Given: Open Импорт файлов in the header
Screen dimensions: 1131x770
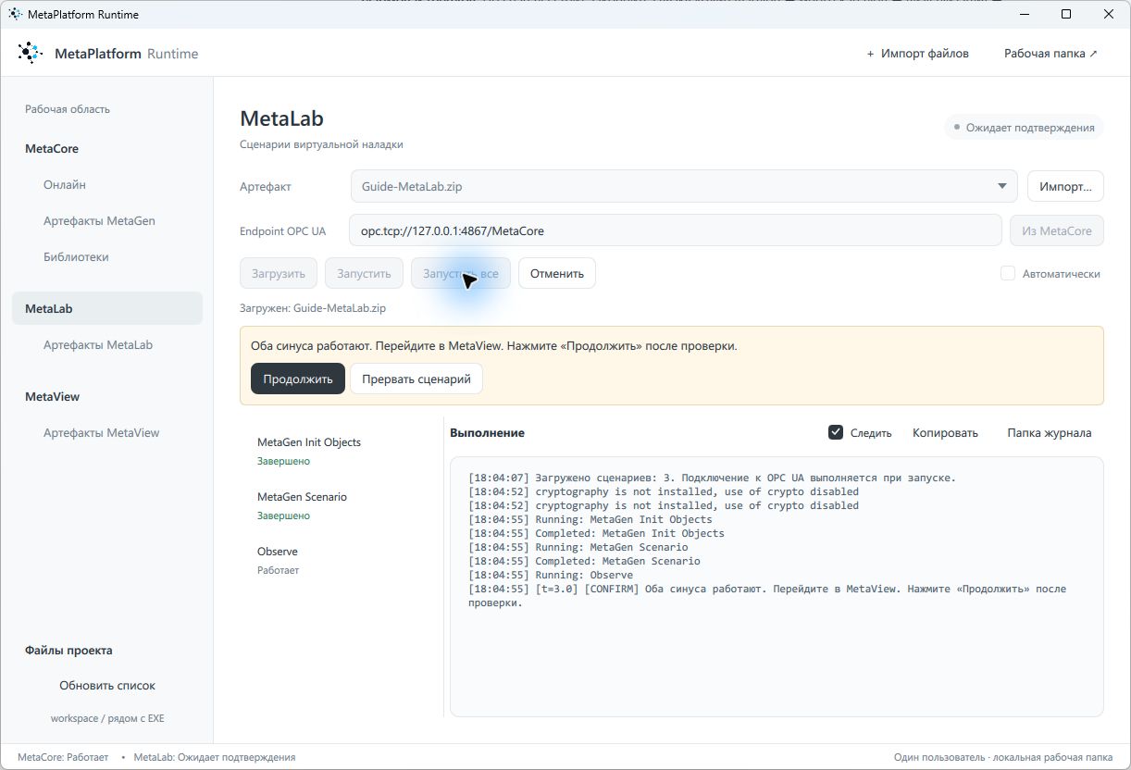Looking at the screenshot, I should click(x=917, y=54).
